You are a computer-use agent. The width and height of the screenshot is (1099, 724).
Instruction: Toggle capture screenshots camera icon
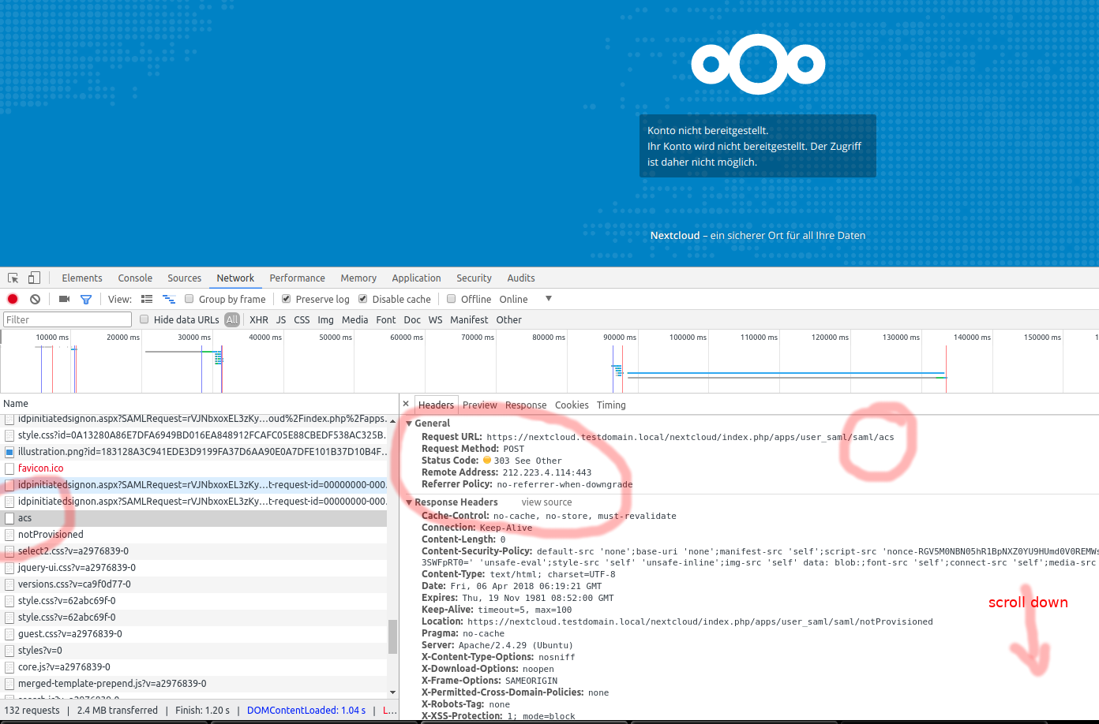pyautogui.click(x=64, y=299)
